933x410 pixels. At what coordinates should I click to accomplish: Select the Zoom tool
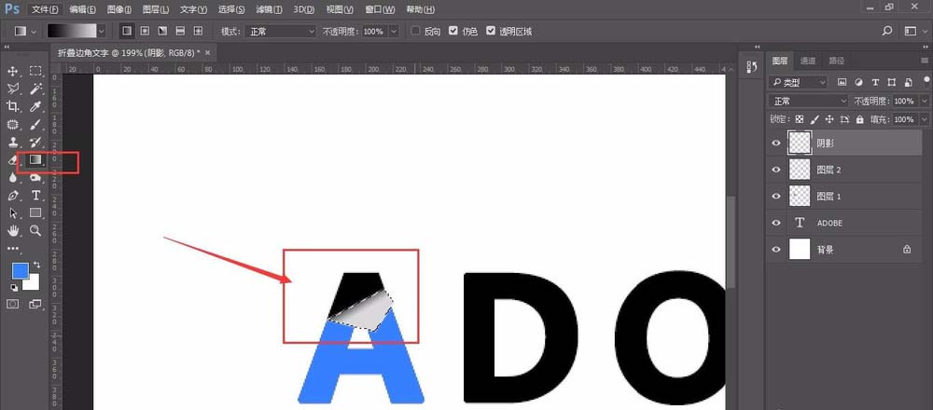(35, 230)
